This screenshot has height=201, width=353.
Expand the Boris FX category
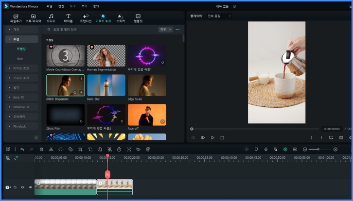tap(22, 98)
